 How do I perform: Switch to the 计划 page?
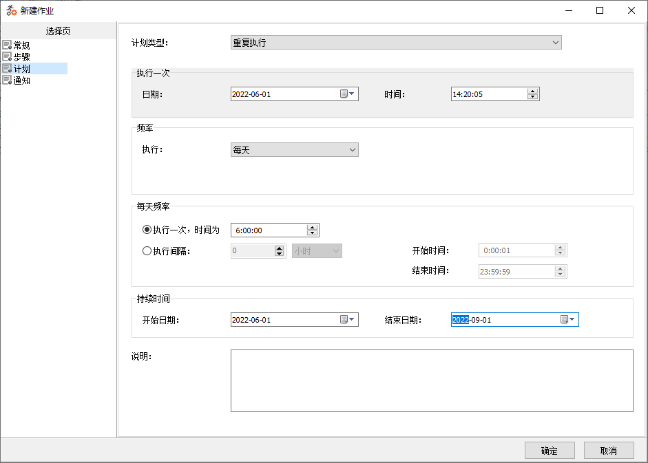21,69
